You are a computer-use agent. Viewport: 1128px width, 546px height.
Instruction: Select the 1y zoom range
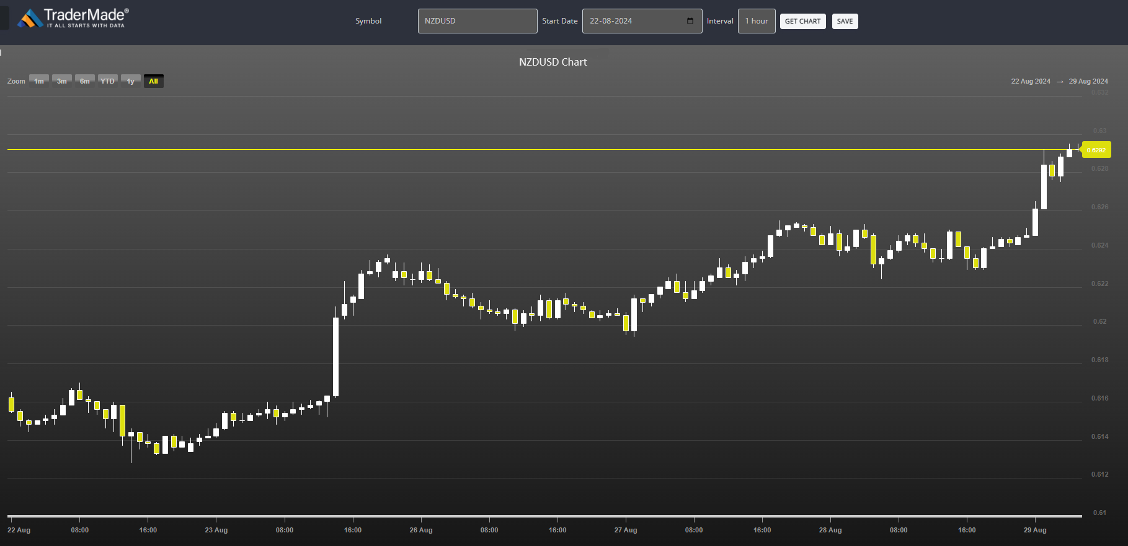131,81
